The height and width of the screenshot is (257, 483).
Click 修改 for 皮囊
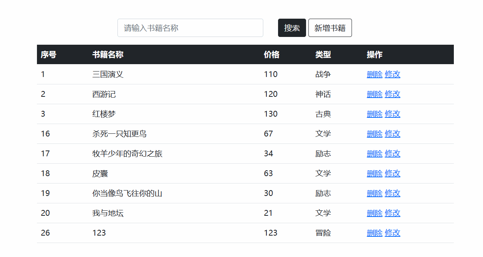pos(392,173)
